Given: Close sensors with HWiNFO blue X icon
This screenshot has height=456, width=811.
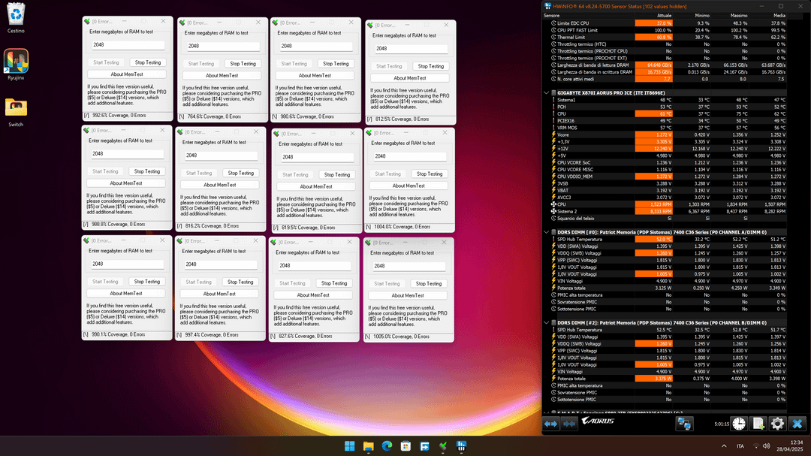Looking at the screenshot, I should 797,424.
